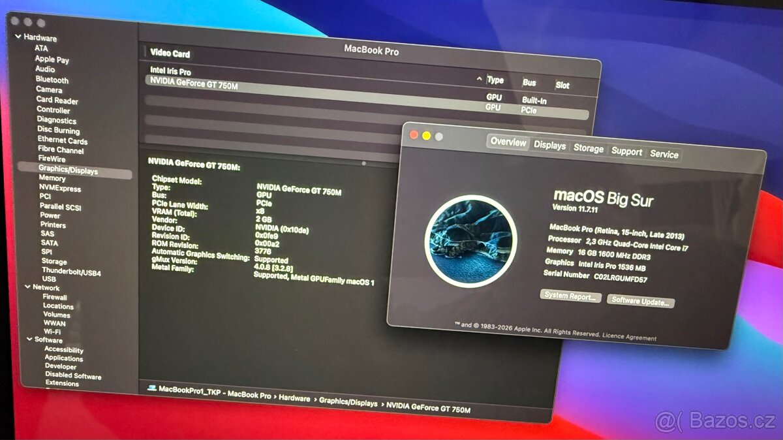Collapse the Hardware section in sidebar
The image size is (783, 440).
tap(17, 38)
